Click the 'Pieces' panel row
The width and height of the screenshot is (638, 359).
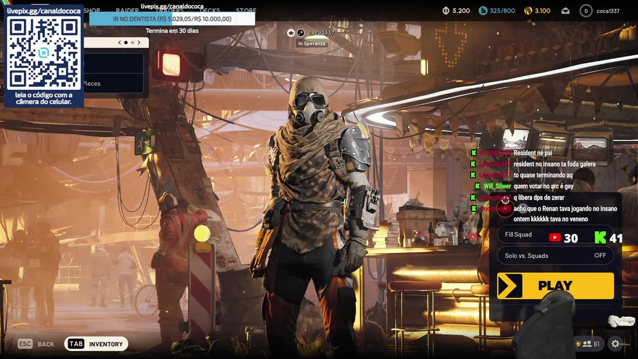(114, 83)
